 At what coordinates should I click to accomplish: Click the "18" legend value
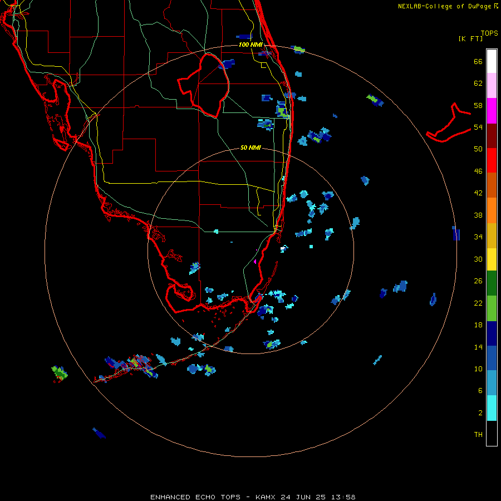point(478,325)
